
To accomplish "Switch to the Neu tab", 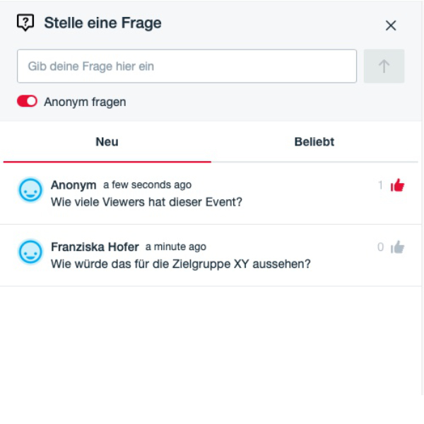I will pyautogui.click(x=107, y=142).
